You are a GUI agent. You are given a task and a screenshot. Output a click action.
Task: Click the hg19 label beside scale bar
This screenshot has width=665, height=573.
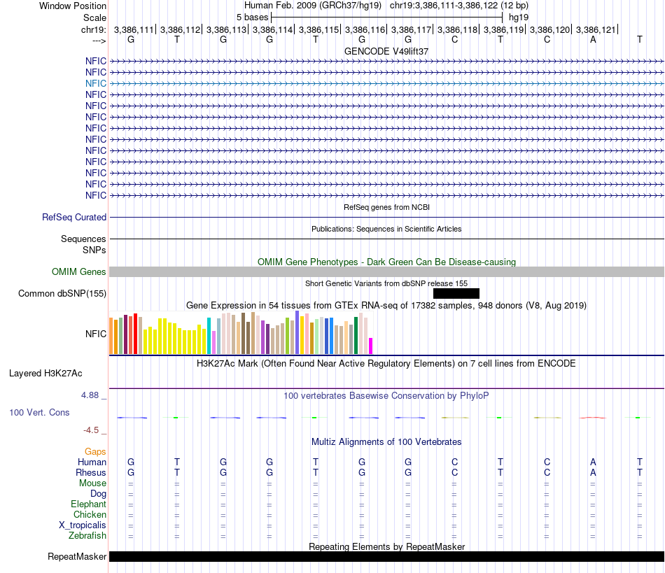(x=519, y=17)
